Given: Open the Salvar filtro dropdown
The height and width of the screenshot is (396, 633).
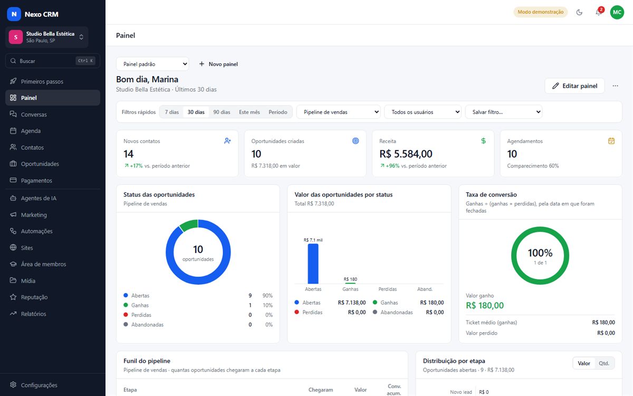Looking at the screenshot, I should (x=504, y=112).
